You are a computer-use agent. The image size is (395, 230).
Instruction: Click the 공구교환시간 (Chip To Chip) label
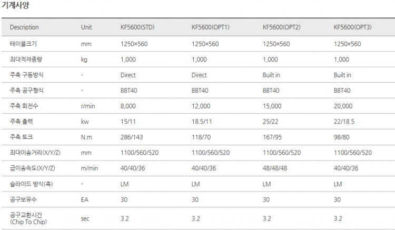point(28,218)
